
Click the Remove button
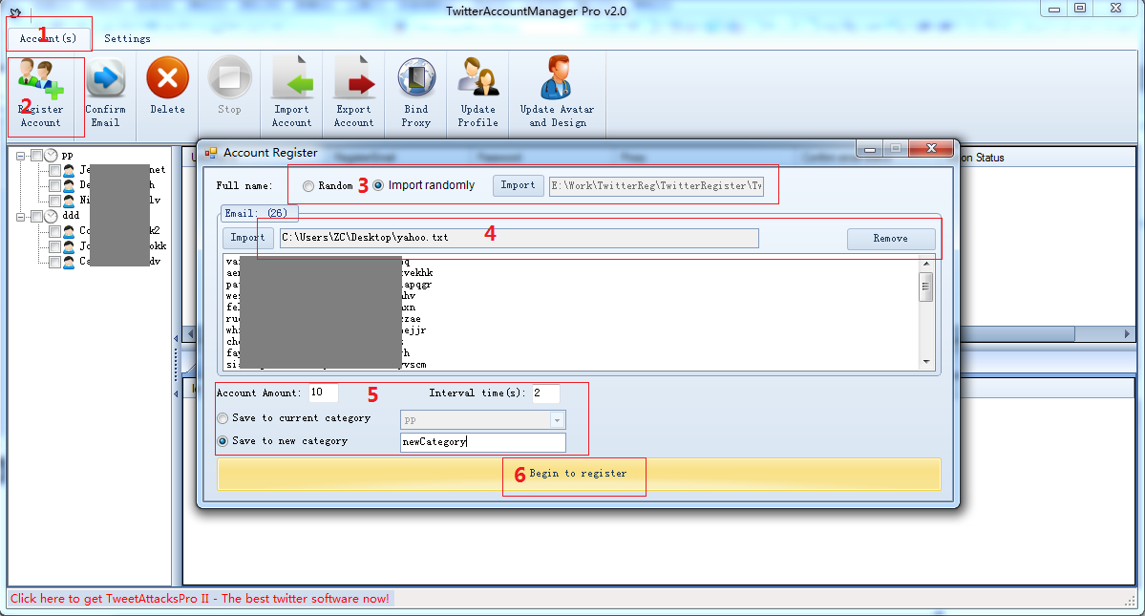click(890, 239)
